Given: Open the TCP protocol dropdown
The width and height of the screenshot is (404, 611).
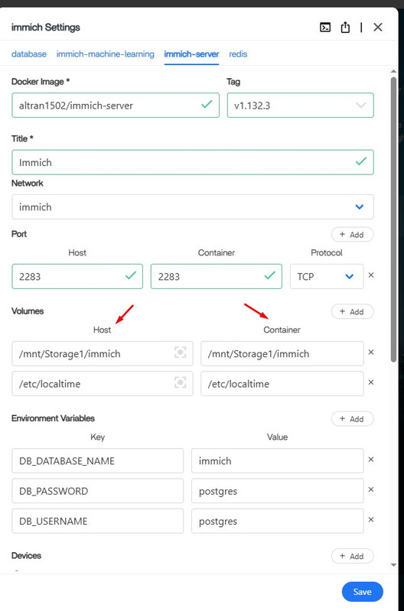Looking at the screenshot, I should 327,277.
